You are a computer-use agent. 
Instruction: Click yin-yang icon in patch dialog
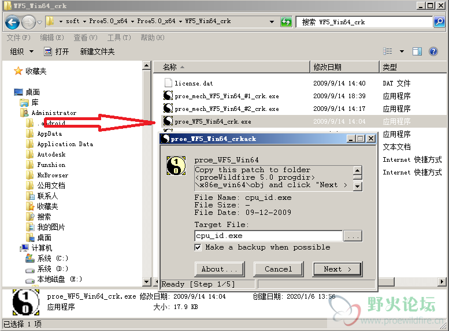(x=176, y=166)
